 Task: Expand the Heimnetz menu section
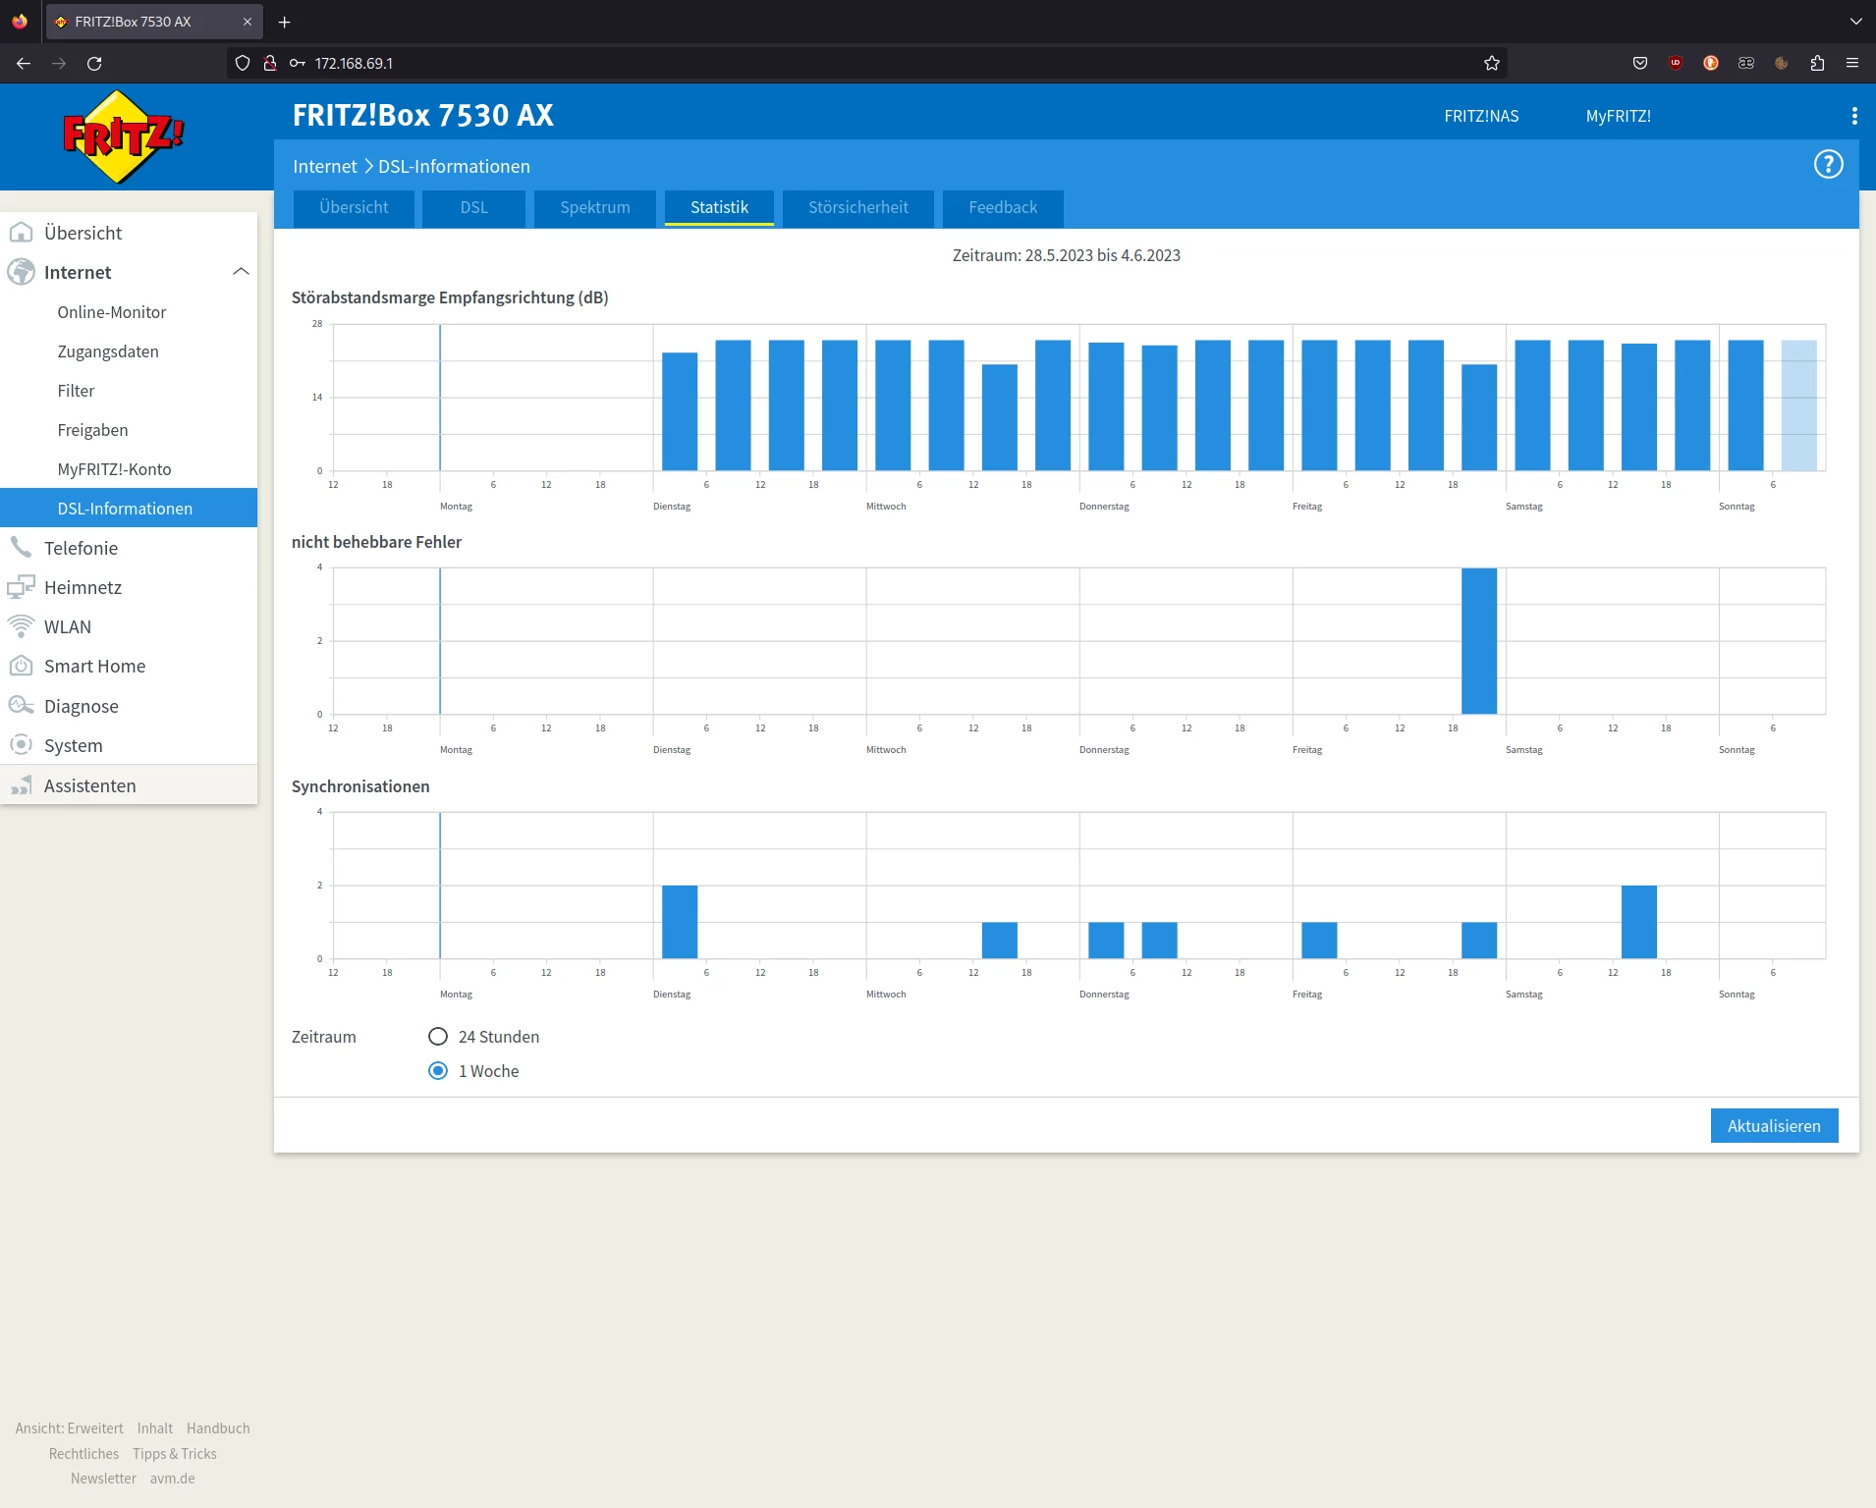[83, 587]
